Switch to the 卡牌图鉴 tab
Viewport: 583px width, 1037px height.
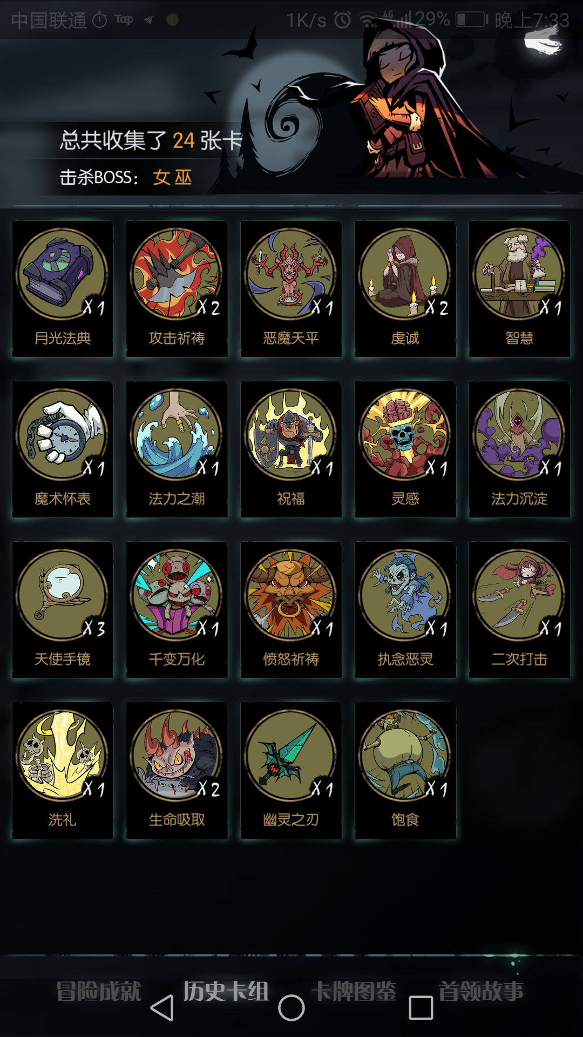tap(354, 992)
